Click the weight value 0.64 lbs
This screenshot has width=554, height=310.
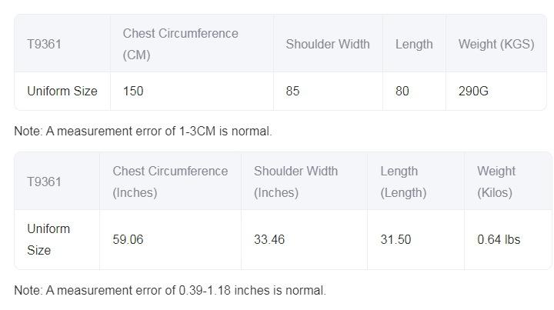pyautogui.click(x=499, y=239)
